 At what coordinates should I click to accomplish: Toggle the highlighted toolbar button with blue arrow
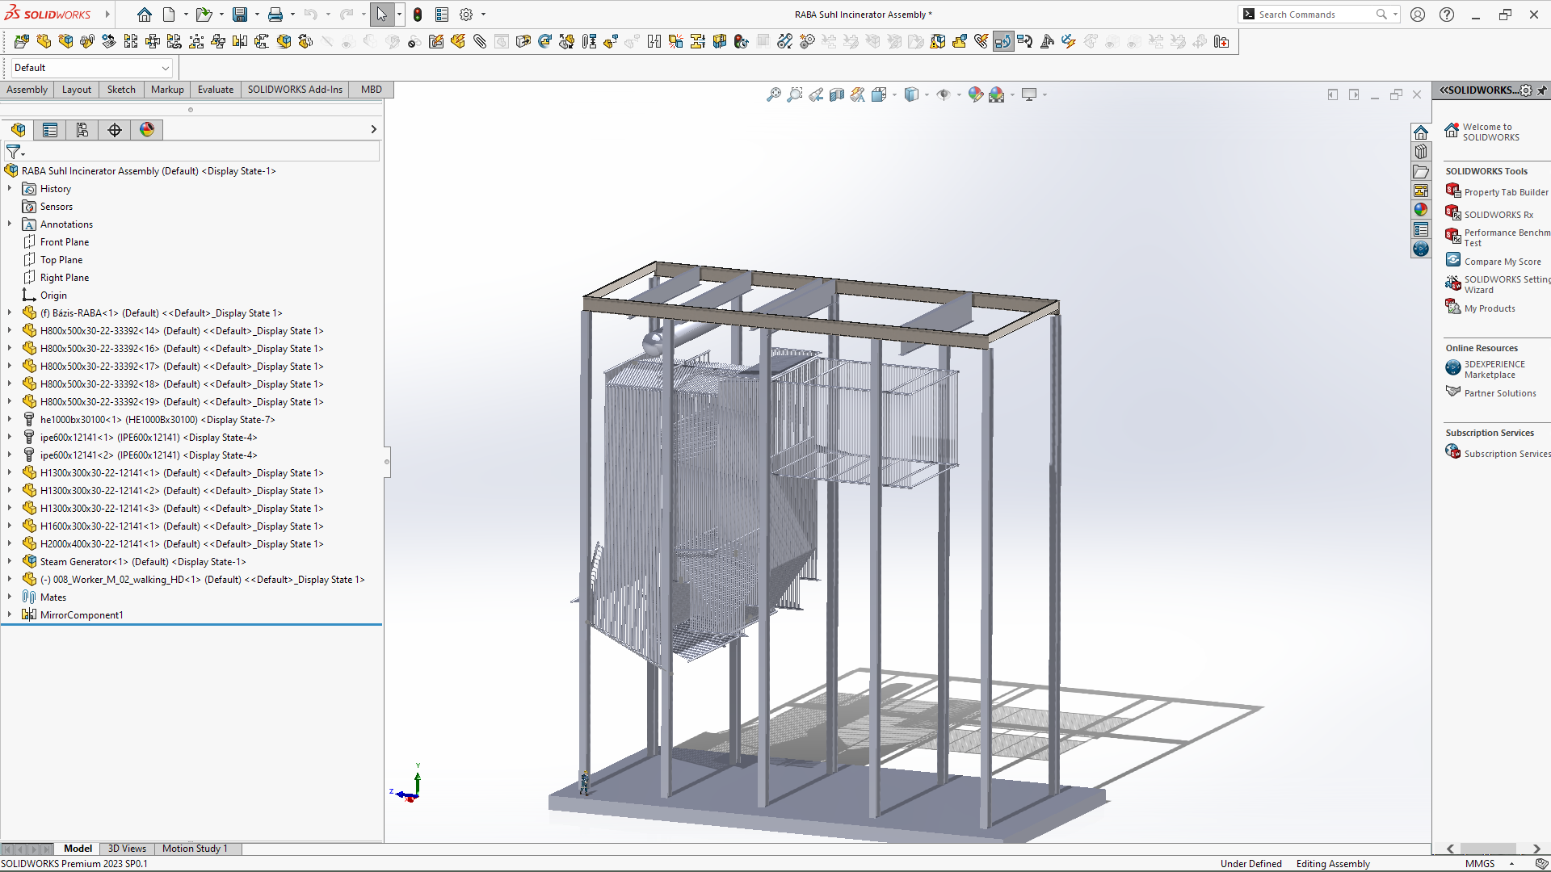1003,41
